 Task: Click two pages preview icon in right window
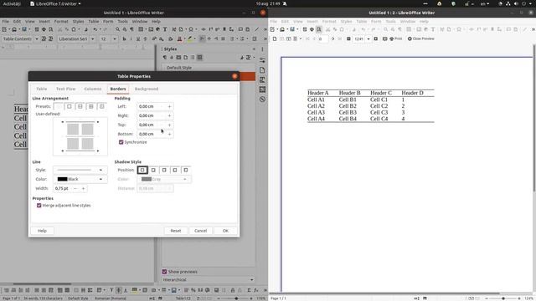click(282, 39)
